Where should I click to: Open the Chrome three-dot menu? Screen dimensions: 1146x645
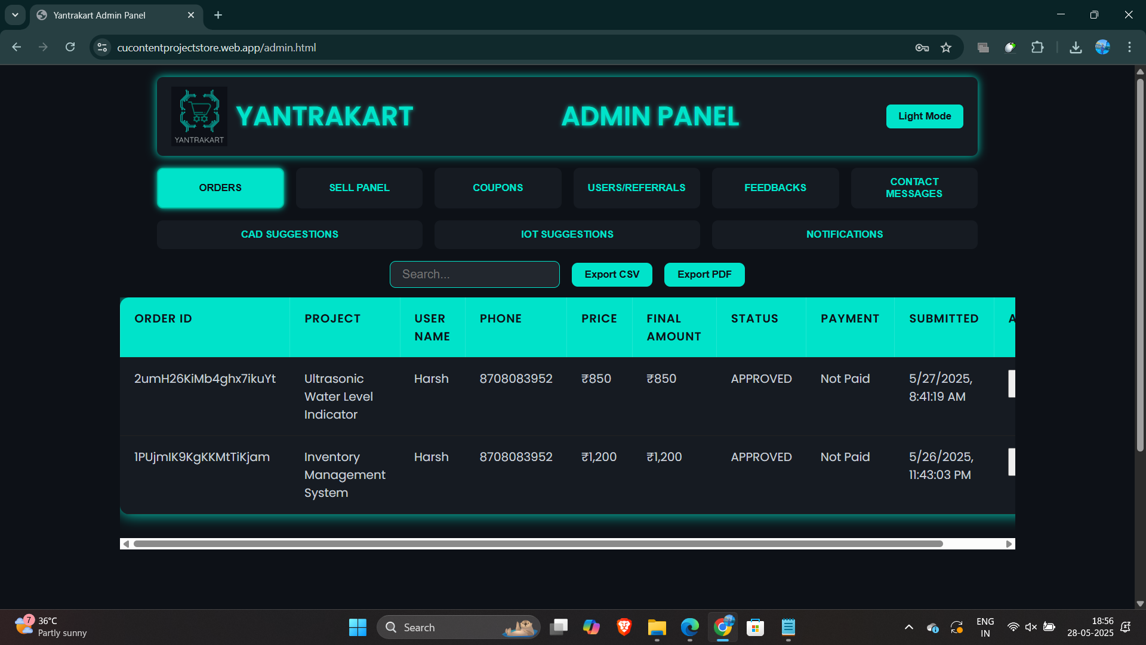point(1129,48)
